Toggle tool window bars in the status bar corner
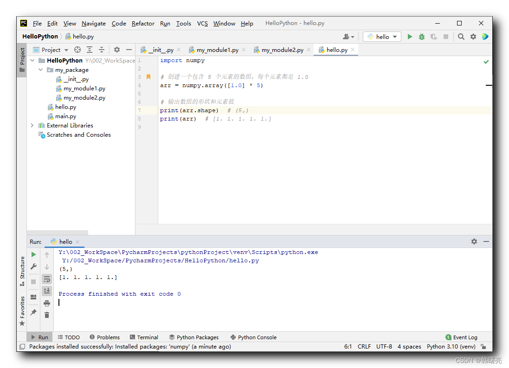Screen dimensions: 509x368 (x=22, y=347)
